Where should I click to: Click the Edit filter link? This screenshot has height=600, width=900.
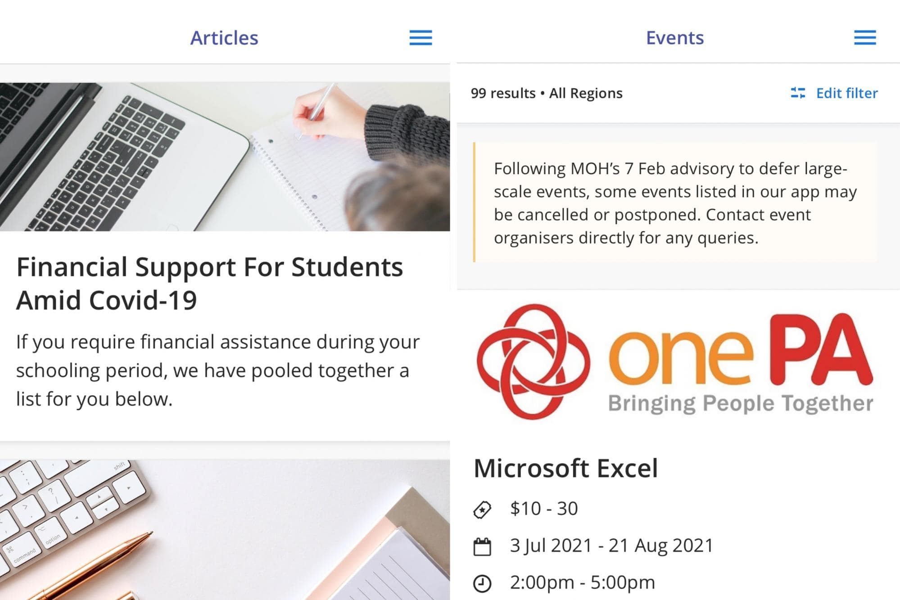pyautogui.click(x=846, y=93)
